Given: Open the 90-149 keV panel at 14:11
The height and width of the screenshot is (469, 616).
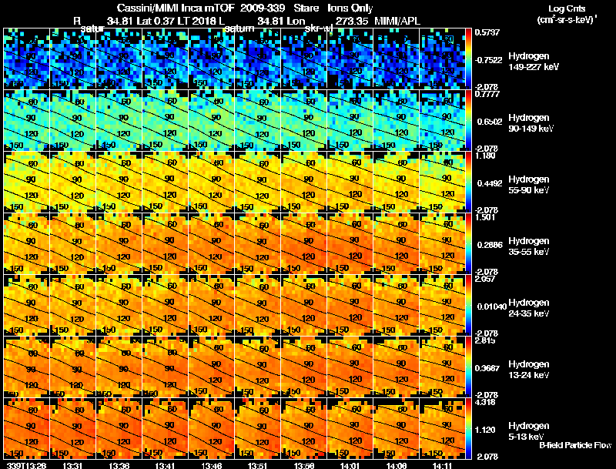Looking at the screenshot, I should click(442, 120).
